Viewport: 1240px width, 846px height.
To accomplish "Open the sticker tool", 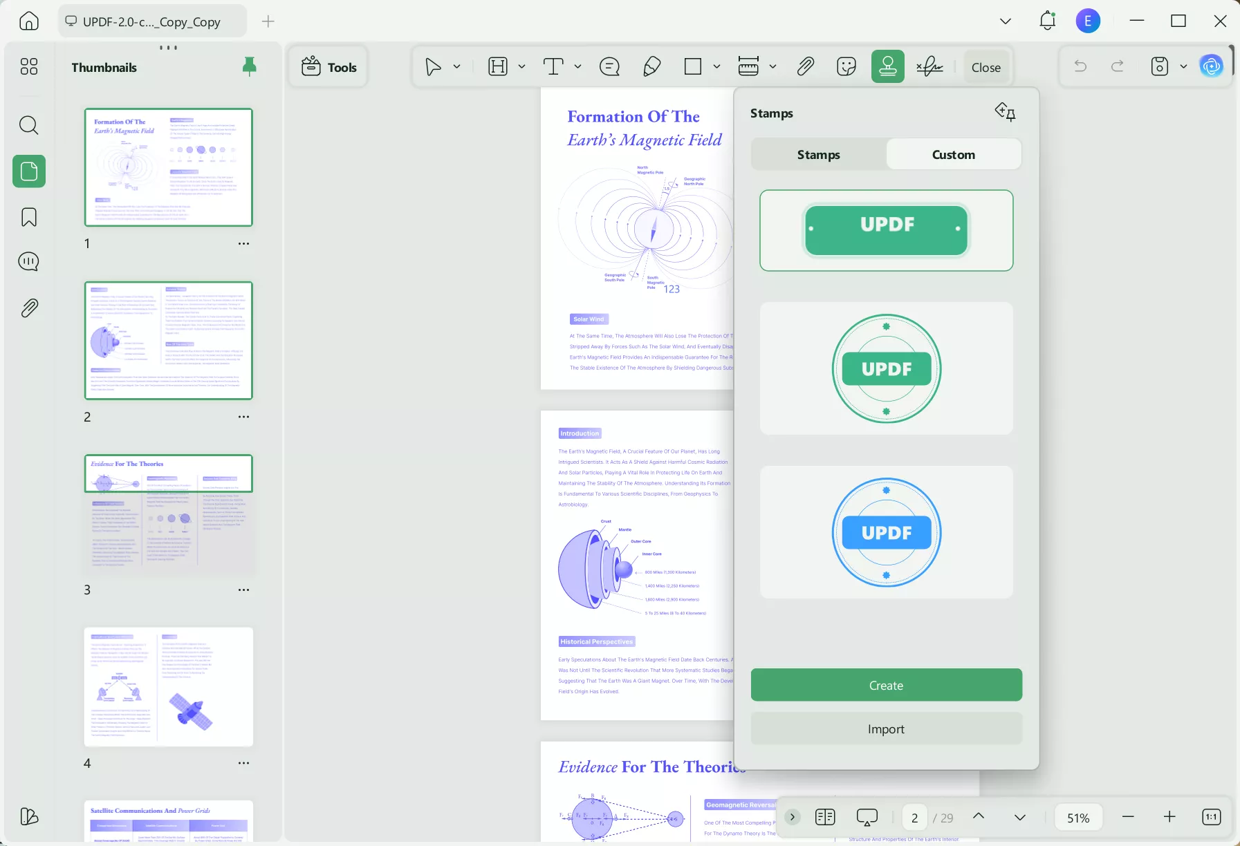I will click(846, 67).
